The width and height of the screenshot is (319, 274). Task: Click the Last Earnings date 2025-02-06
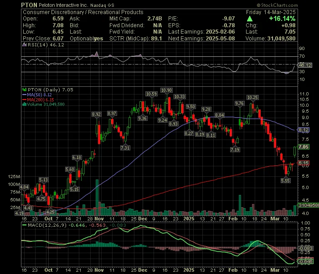click(x=220, y=32)
